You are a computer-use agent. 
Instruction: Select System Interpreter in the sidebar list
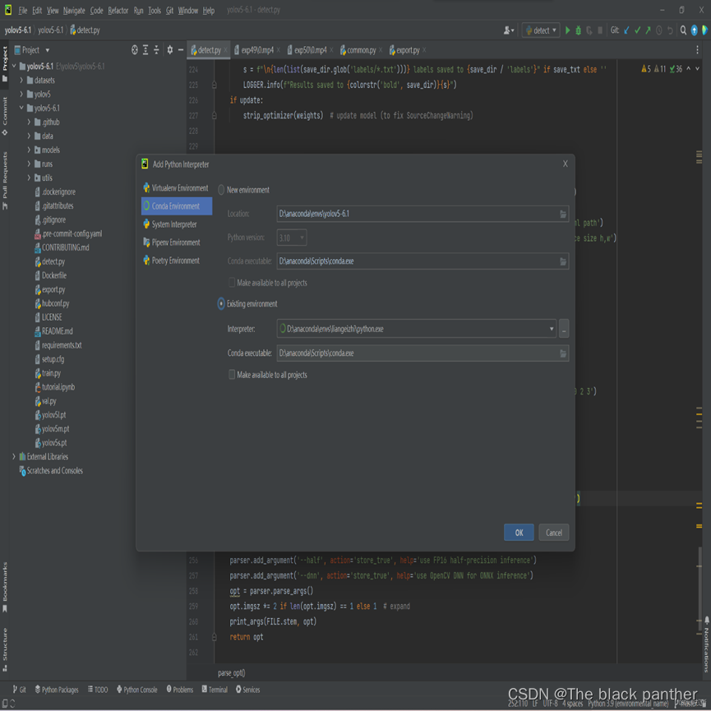point(173,224)
